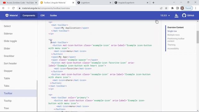Open the Guides nav item
The height and width of the screenshot is (112, 199).
click(53, 16)
